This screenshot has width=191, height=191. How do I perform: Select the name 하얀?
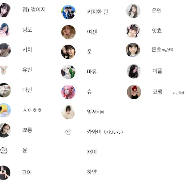pos(92,172)
